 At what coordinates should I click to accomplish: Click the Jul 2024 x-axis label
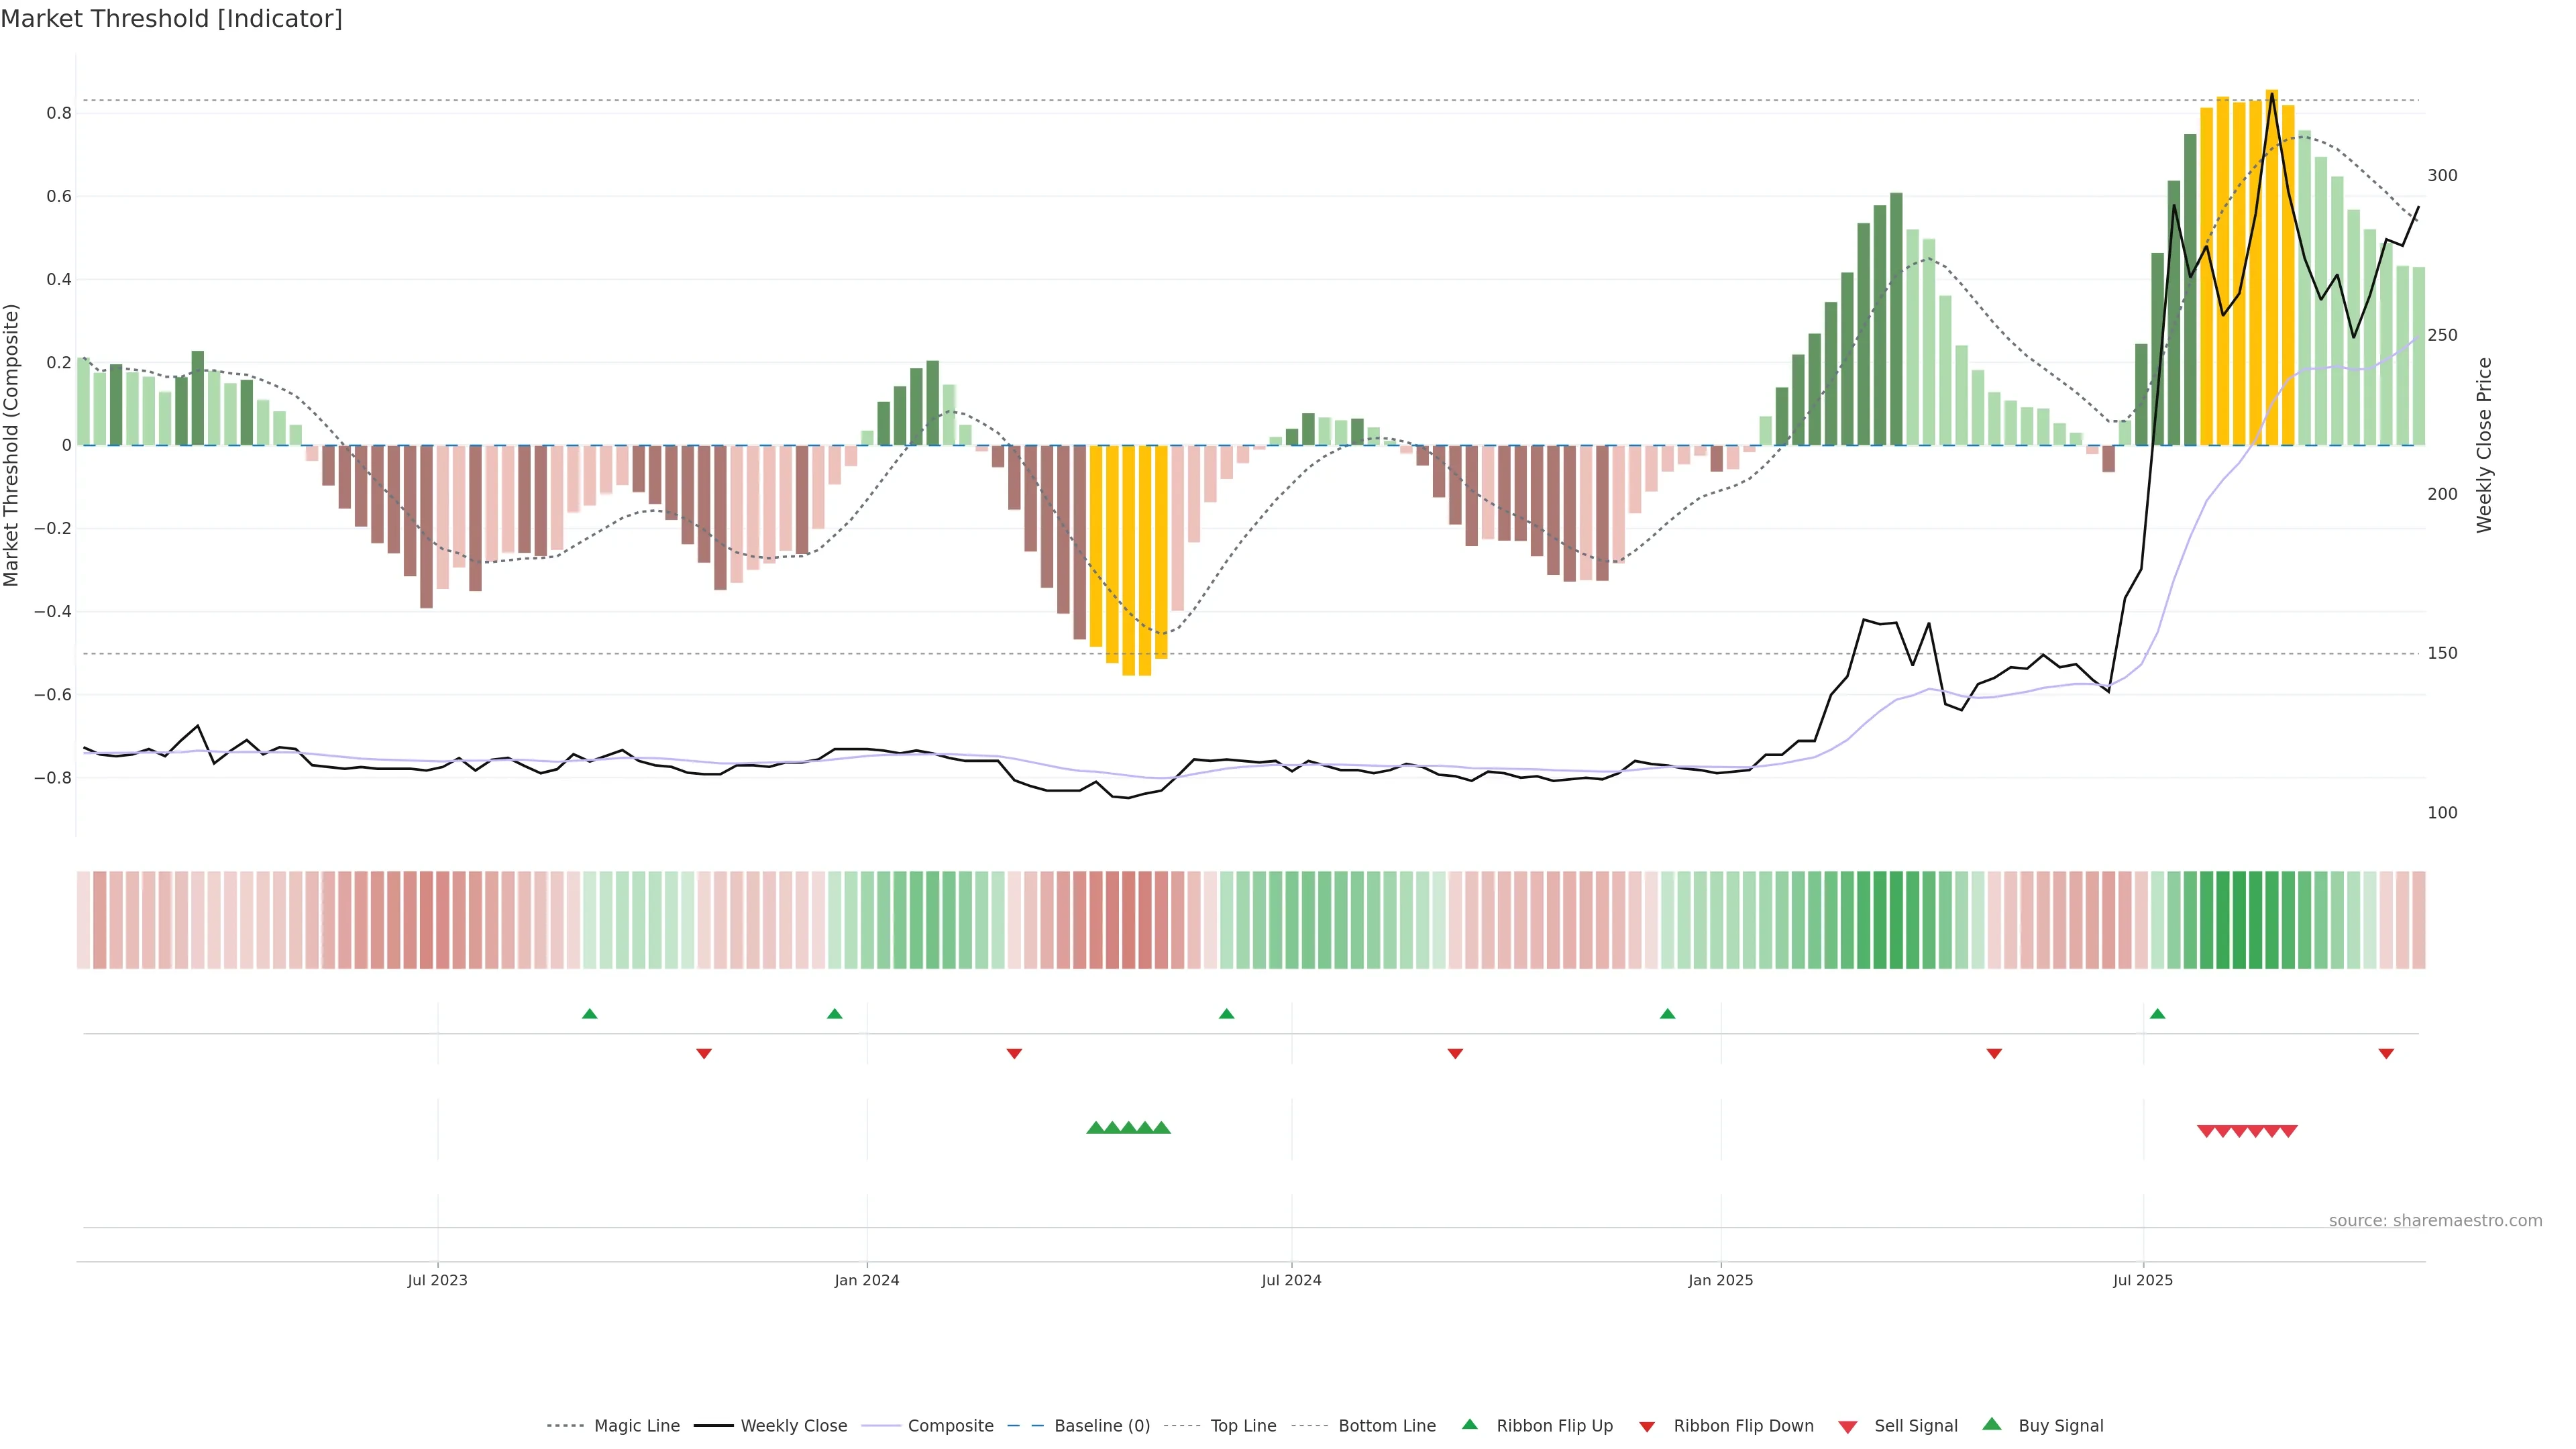click(1291, 1280)
